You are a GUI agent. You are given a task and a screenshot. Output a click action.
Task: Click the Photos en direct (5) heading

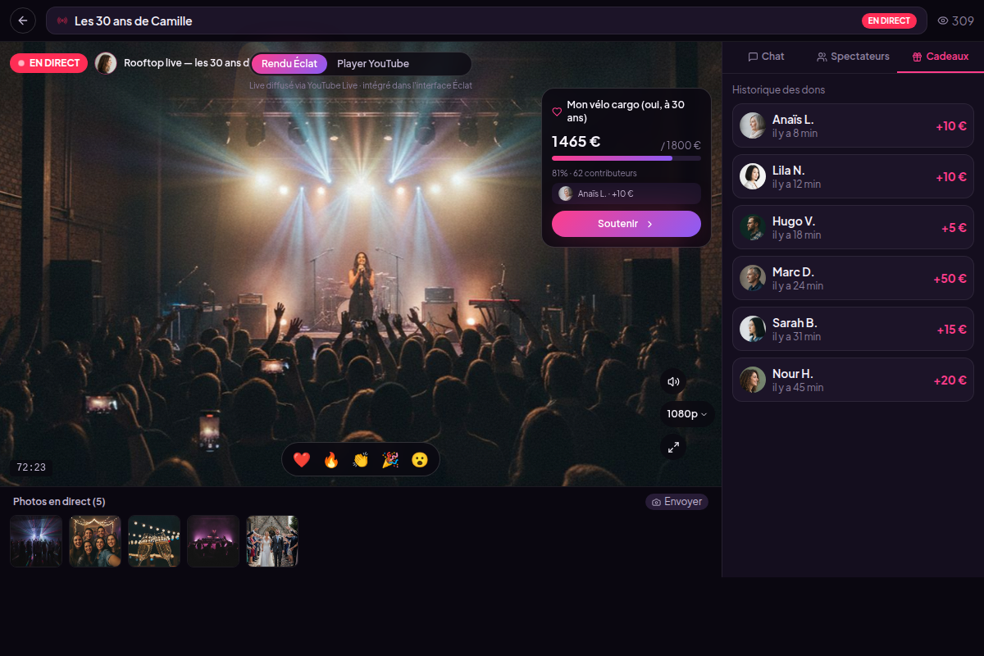click(59, 501)
